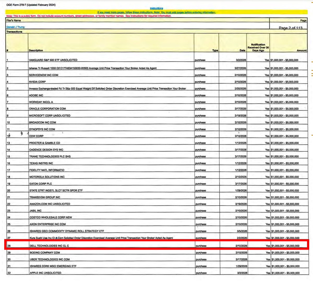Viewport: 313px width, 282px height.
Task: Click the 3/27/2026 date in Ishares Russell row
Action: 240,68
